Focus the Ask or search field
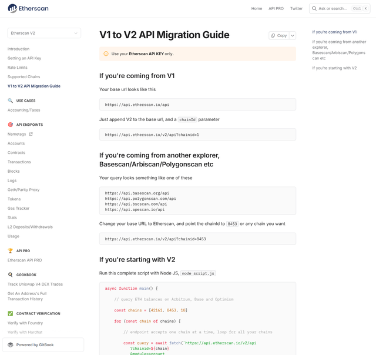 coord(340,9)
